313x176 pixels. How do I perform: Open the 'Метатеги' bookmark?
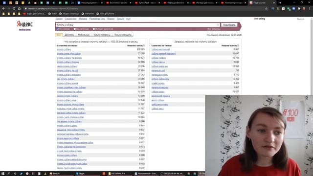click(x=88, y=14)
